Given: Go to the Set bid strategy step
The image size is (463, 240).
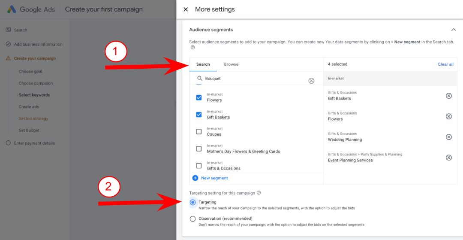Looking at the screenshot, I should [x=33, y=118].
